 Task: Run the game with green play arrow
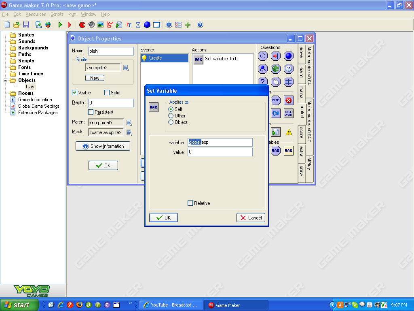pos(60,25)
